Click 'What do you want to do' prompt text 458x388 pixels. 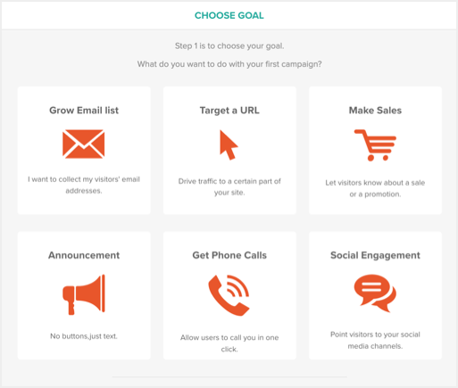[229, 64]
